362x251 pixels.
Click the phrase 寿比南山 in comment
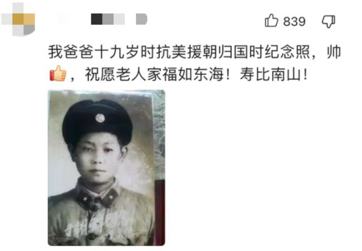[270, 74]
